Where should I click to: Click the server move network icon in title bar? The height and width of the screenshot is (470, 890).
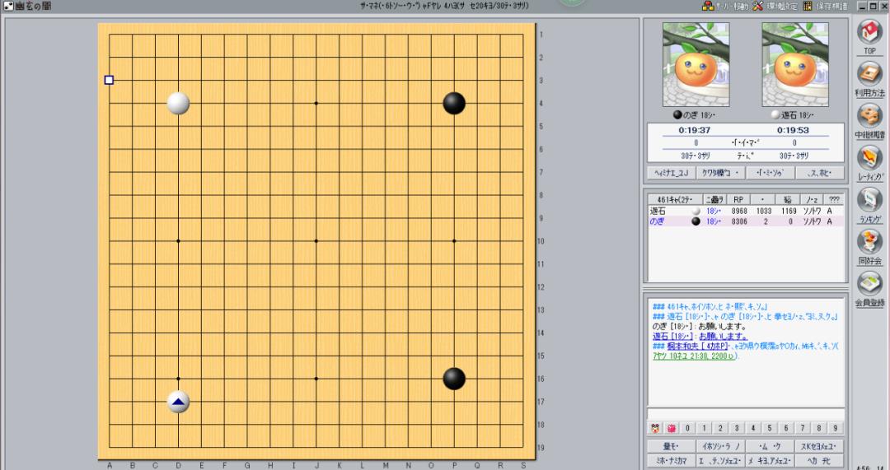click(x=708, y=7)
